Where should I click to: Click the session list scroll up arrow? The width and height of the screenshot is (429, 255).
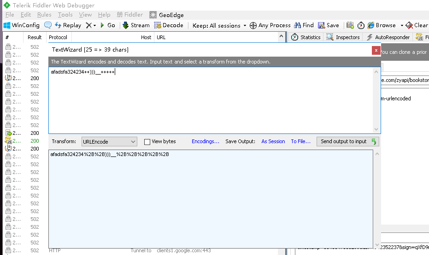click(281, 36)
